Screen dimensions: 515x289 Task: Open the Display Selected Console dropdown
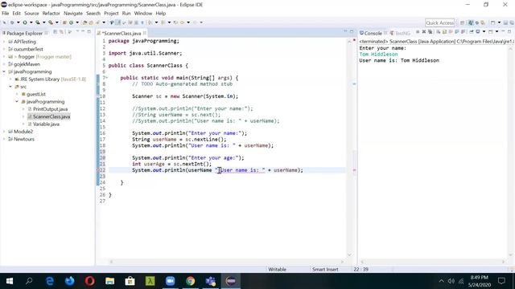tap(484, 32)
